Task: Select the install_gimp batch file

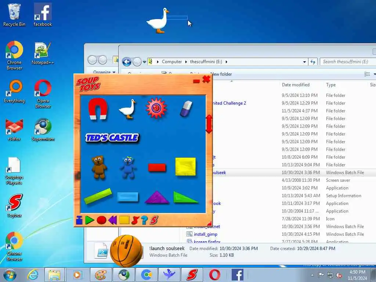Action: tap(206, 234)
